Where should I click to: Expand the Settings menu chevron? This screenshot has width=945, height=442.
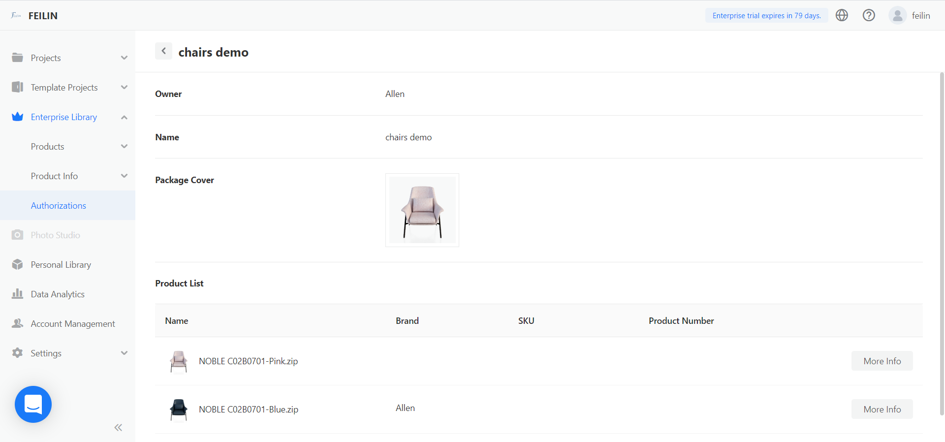click(x=124, y=353)
